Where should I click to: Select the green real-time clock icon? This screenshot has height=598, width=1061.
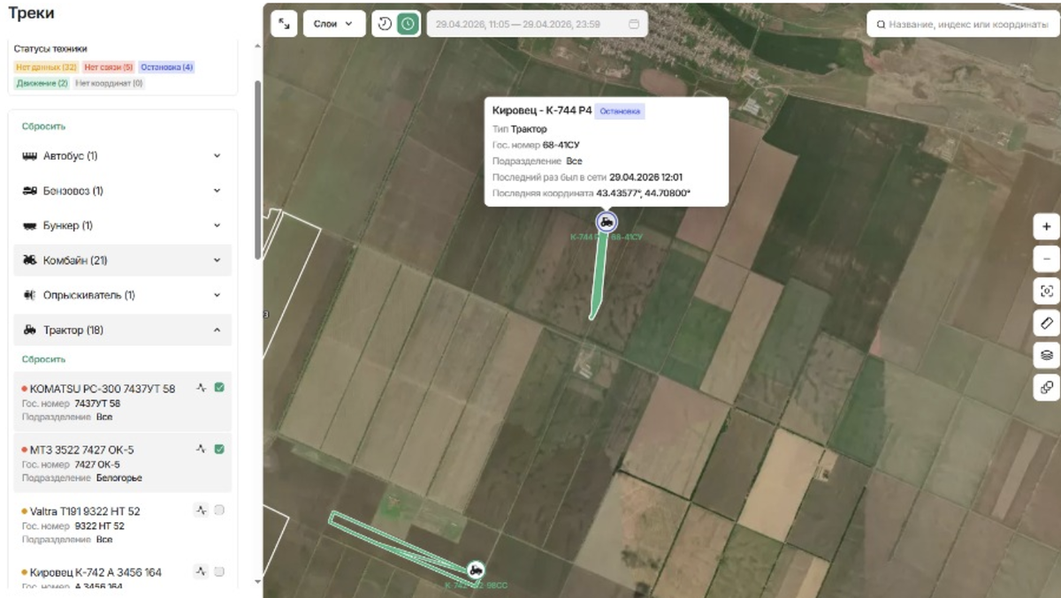coord(407,24)
